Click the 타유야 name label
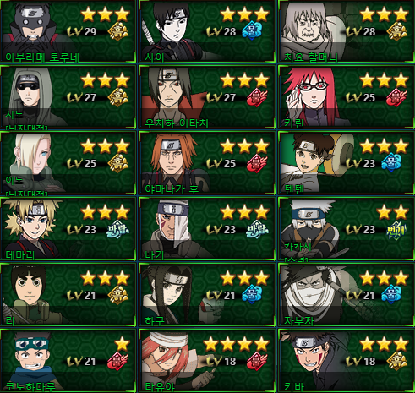The width and height of the screenshot is (415, 393). point(160,386)
